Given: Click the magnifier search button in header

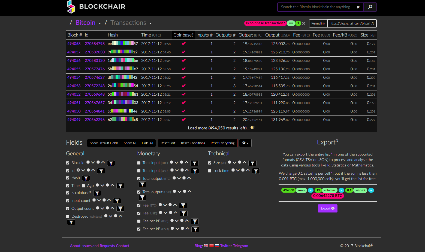Looking at the screenshot, I should click(x=370, y=7).
